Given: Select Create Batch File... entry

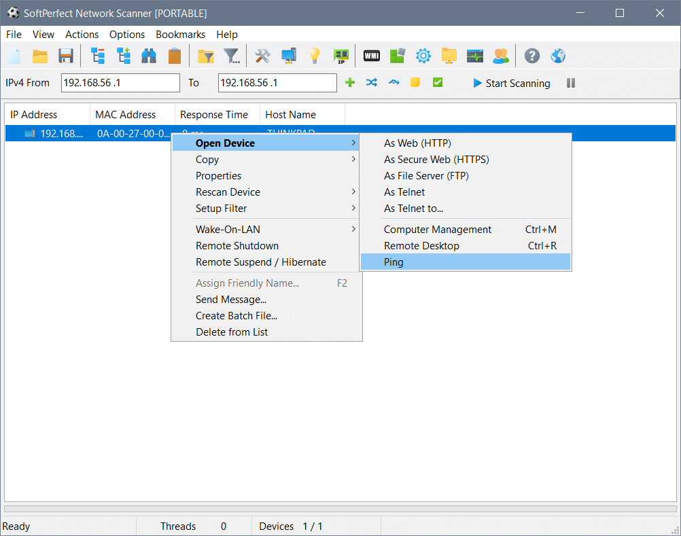Looking at the screenshot, I should point(266,315).
